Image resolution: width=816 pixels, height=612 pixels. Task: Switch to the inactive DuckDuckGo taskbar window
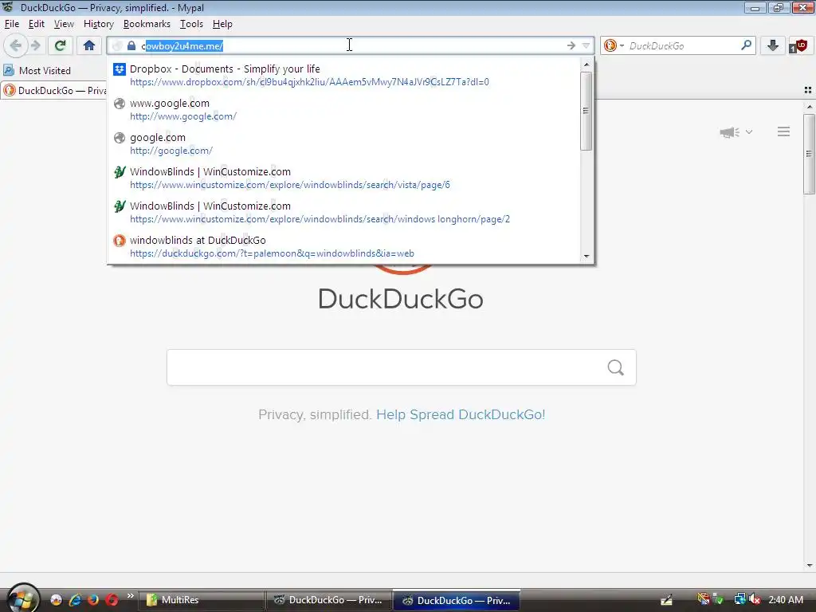tap(328, 600)
